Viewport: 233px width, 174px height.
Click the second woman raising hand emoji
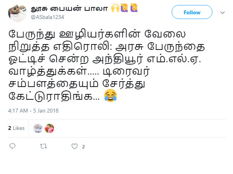134,8
